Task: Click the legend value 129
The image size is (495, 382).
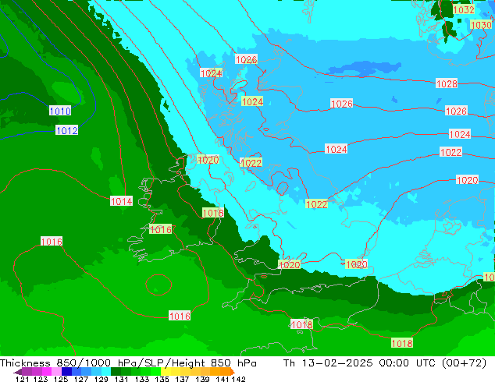Action: (101, 379)
